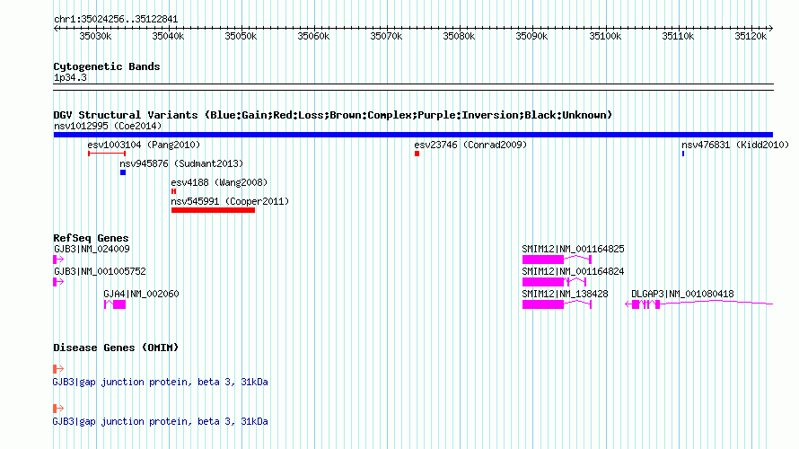The height and width of the screenshot is (449, 799).
Task: Click GJB3|NM_024009 gene label
Action: (x=92, y=249)
